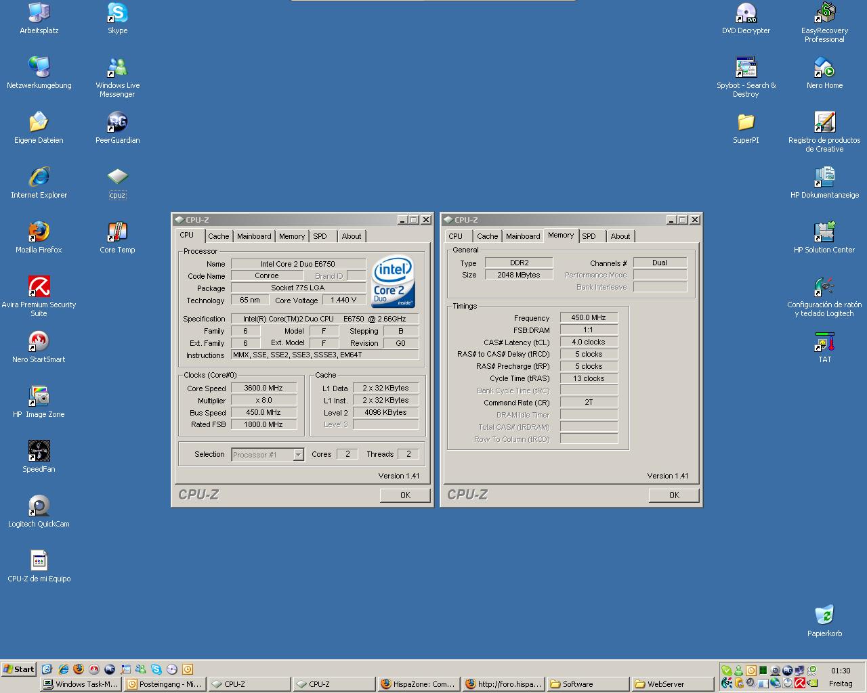Screen dimensions: 867x693
Task: Click the Spybot - Search & Destroy icon
Action: [x=746, y=77]
